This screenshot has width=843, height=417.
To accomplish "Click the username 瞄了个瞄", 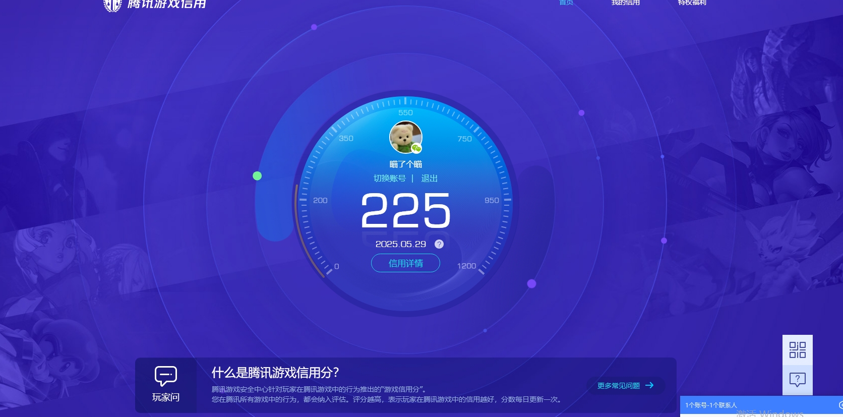I will point(406,164).
